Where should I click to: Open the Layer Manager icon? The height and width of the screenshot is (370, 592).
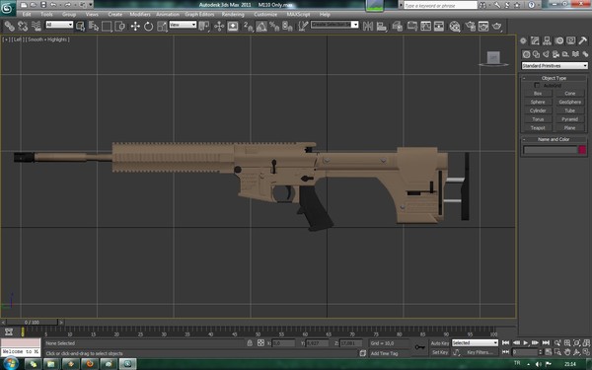tap(398, 26)
